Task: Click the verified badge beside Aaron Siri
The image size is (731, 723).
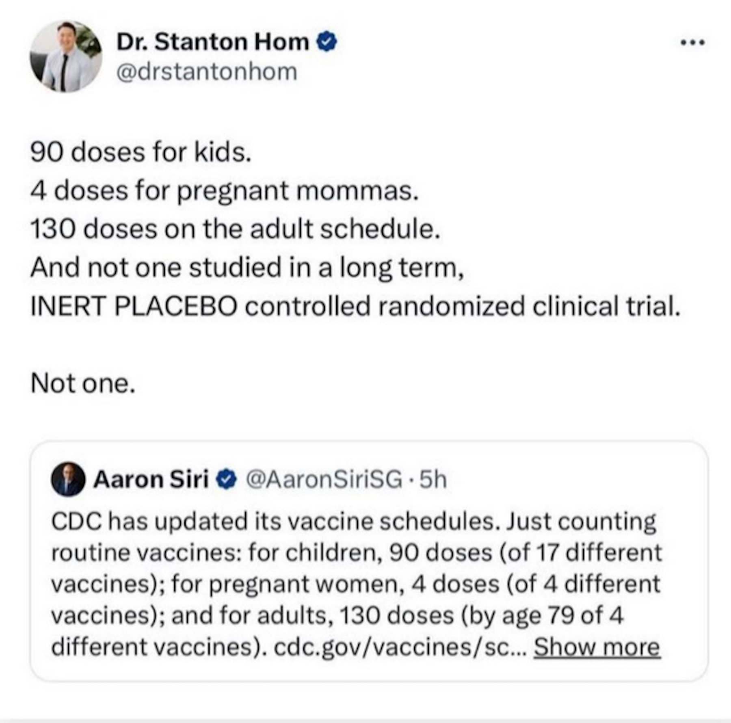Action: tap(227, 479)
